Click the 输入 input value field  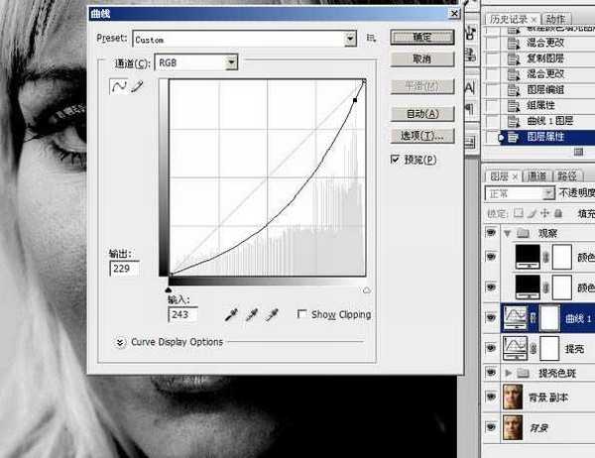pyautogui.click(x=181, y=314)
